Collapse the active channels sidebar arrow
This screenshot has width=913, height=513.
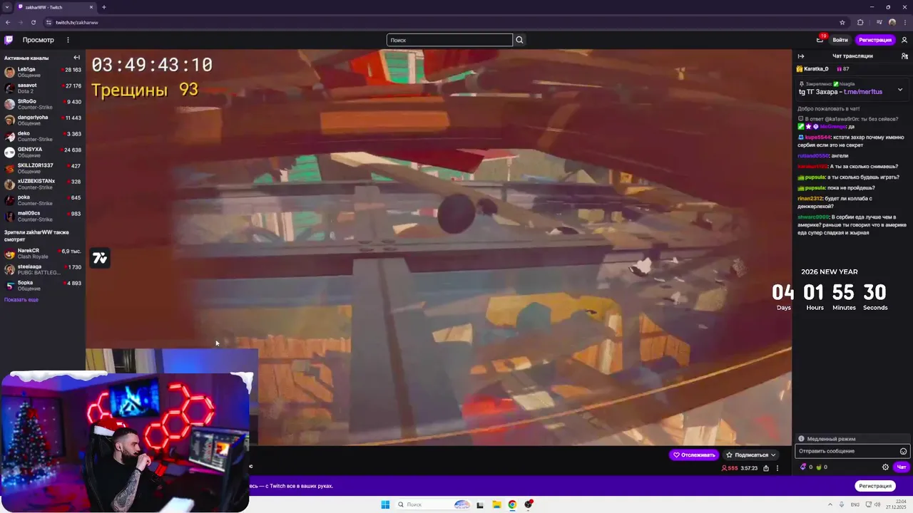point(76,58)
